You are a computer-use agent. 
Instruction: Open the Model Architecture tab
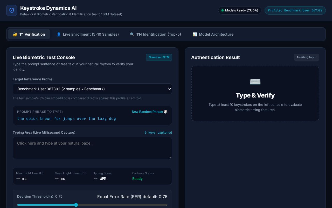(213, 34)
